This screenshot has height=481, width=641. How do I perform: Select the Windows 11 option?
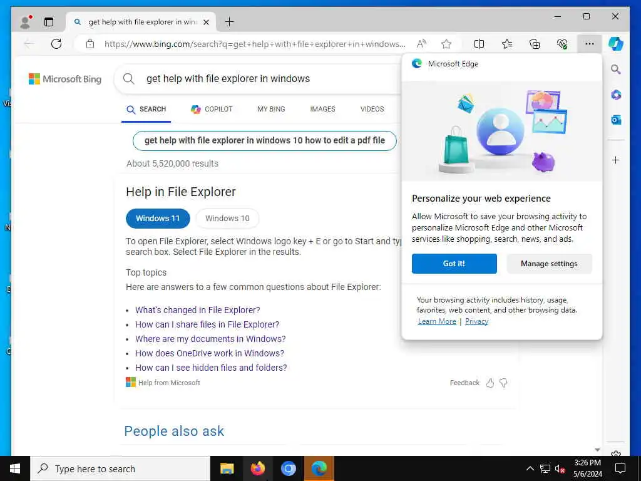coord(158,219)
